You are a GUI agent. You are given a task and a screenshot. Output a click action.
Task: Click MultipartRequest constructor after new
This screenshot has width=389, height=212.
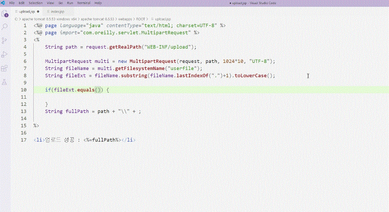click(x=153, y=61)
